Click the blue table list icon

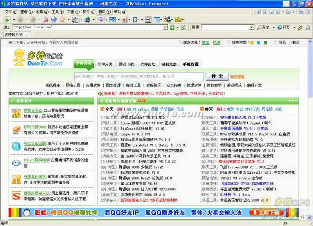pyautogui.click(x=157, y=20)
